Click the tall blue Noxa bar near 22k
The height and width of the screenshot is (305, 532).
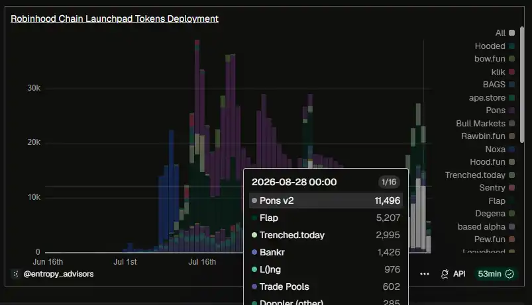point(172,183)
